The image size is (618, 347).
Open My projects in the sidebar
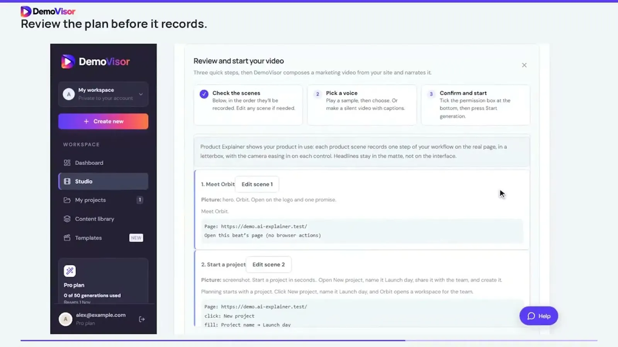103,200
